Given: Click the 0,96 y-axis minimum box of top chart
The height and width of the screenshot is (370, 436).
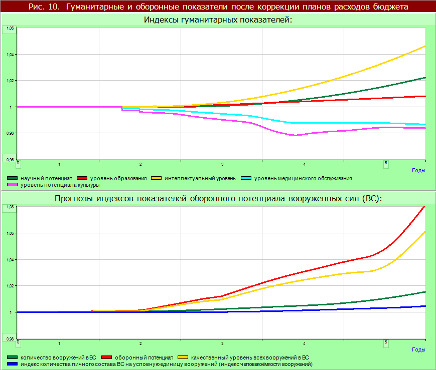Looking at the screenshot, I should point(10,158).
